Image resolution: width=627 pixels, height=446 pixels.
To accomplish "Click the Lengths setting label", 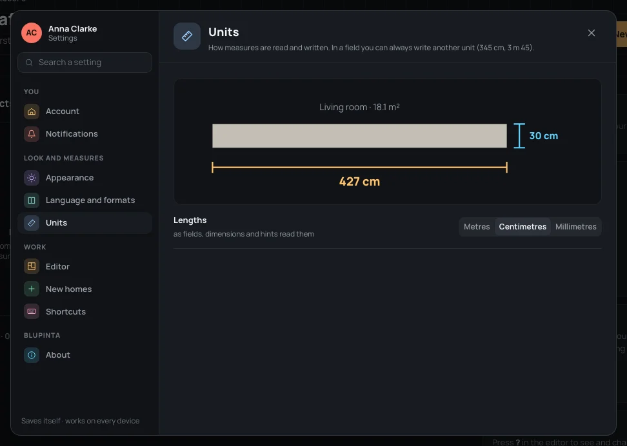I will tap(190, 220).
